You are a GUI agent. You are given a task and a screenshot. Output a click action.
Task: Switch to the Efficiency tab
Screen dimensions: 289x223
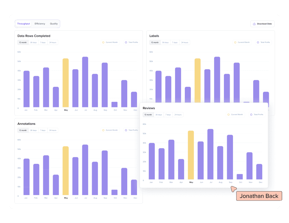click(40, 24)
